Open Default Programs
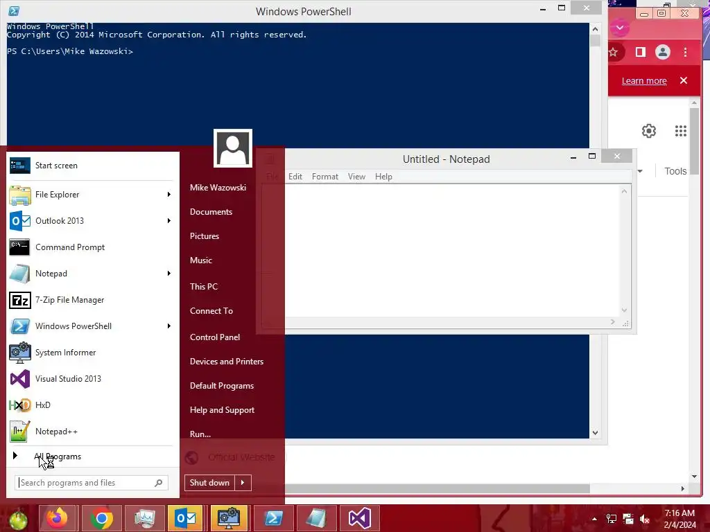The image size is (710, 532). tap(222, 386)
